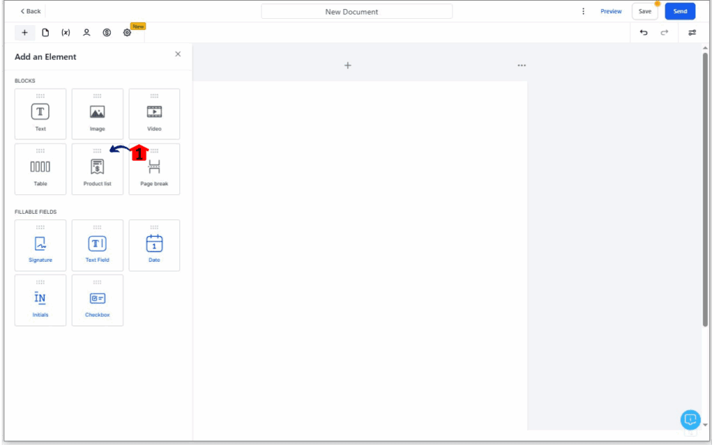Image resolution: width=714 pixels, height=445 pixels.
Task: Select the Page break block
Action: 154,169
